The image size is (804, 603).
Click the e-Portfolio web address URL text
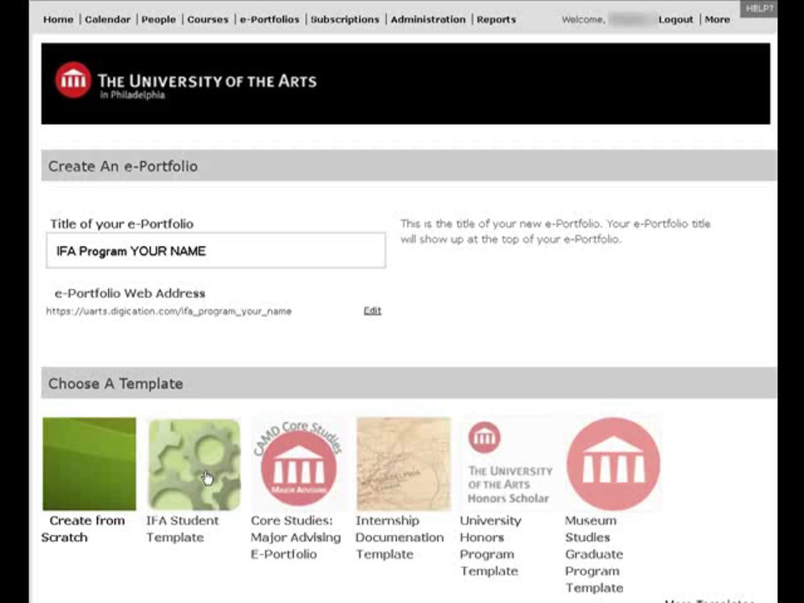[x=169, y=312]
